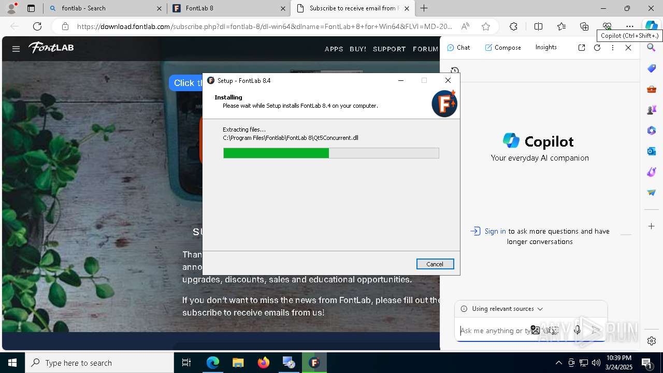Open sidebar Search icon
Screen dimensions: 663x373
pyautogui.click(x=652, y=48)
